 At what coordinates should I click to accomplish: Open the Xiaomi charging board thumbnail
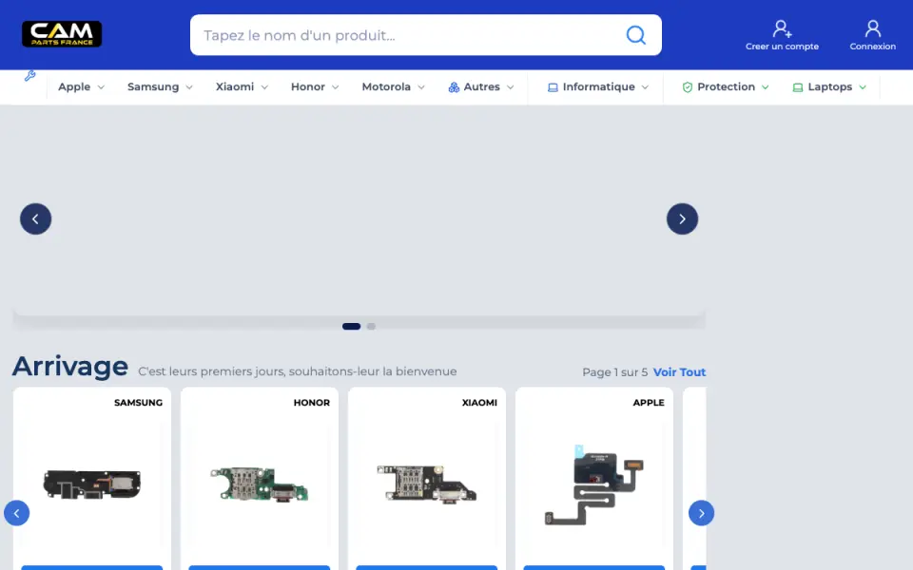427,484
